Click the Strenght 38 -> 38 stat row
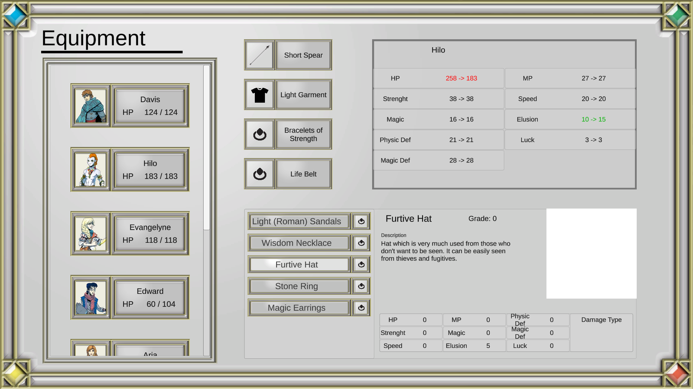Viewport: 693px width, 389px height. coord(439,99)
